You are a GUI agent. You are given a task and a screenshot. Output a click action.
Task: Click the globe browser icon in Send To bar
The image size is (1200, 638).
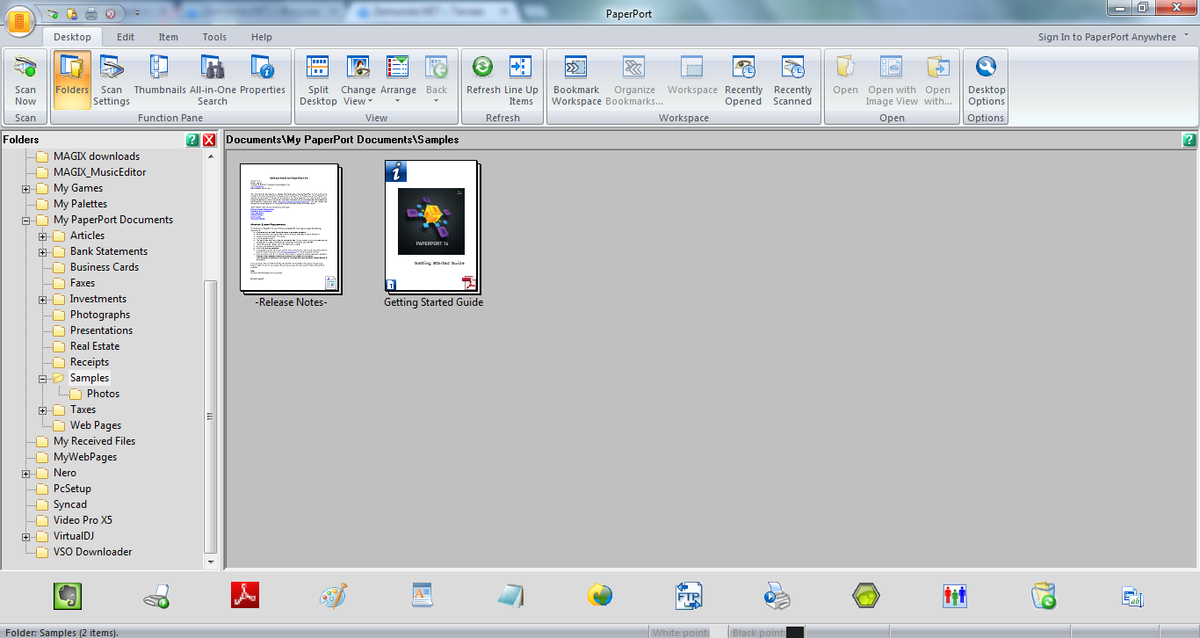(600, 596)
